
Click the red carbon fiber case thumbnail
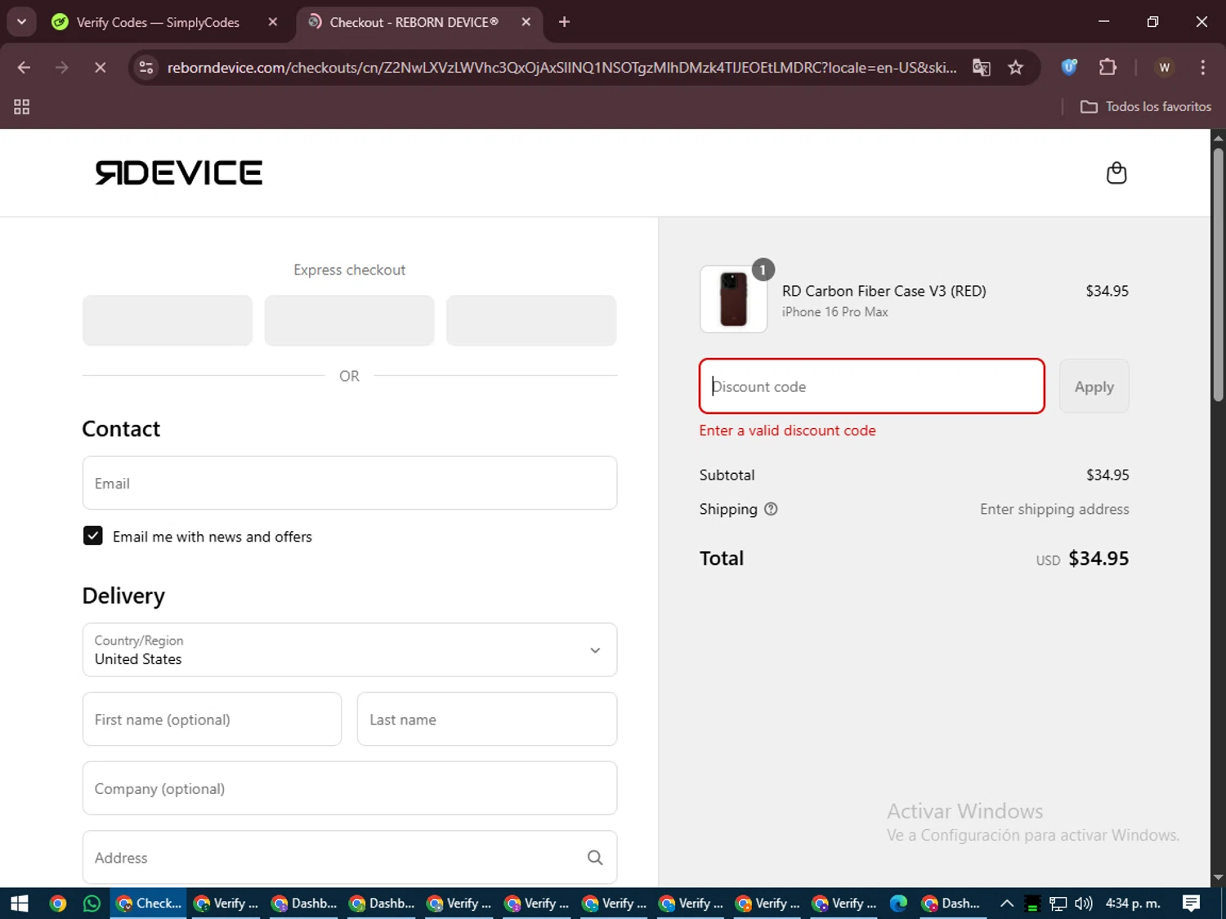(734, 299)
